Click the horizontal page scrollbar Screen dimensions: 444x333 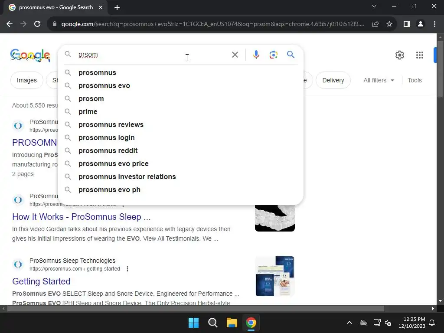pos(196,308)
